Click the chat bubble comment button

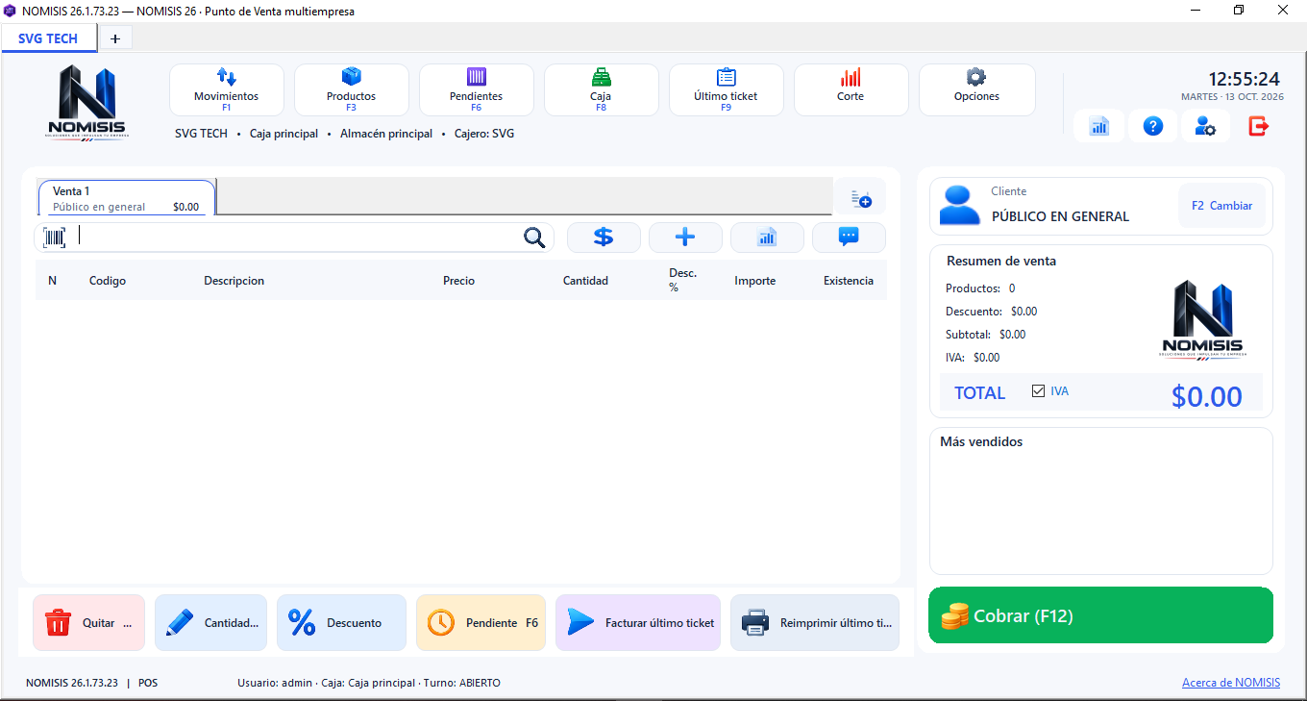pos(849,238)
